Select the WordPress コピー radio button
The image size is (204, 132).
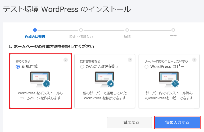point(146,67)
